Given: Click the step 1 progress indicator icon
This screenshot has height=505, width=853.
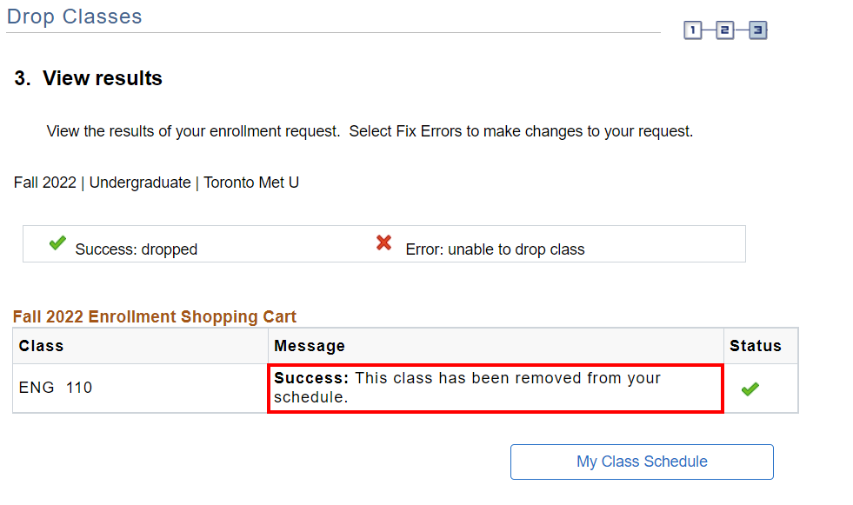Looking at the screenshot, I should [x=693, y=31].
